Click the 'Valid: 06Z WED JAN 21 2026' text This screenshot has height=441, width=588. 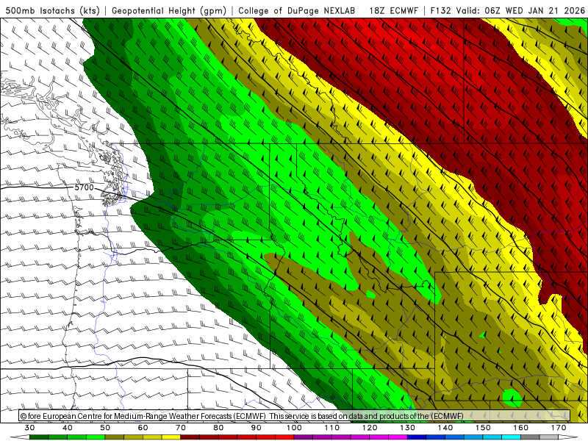(x=520, y=10)
